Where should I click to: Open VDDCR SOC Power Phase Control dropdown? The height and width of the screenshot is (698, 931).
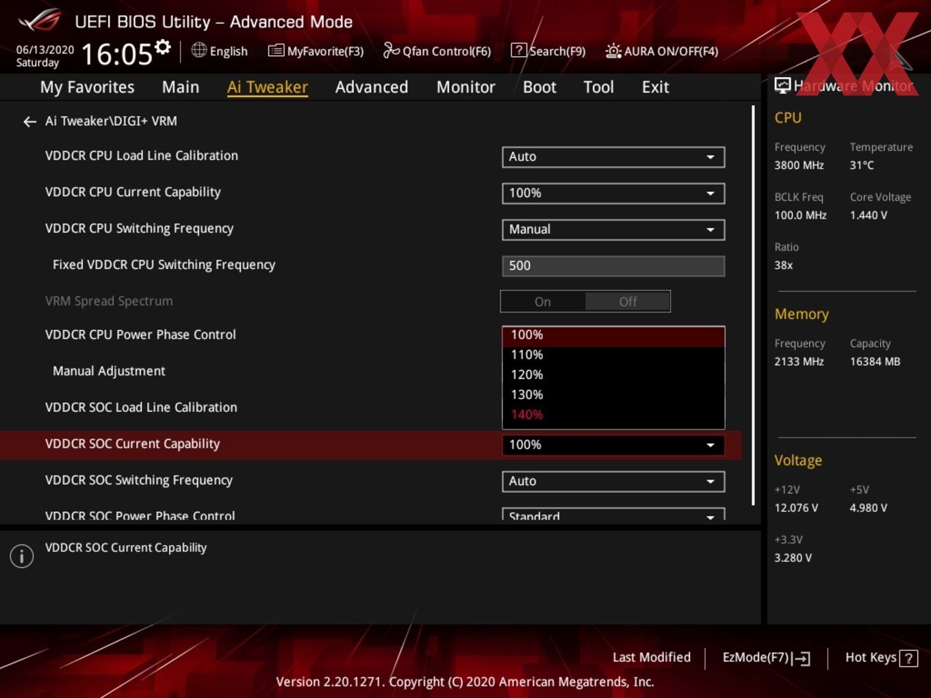pyautogui.click(x=613, y=514)
